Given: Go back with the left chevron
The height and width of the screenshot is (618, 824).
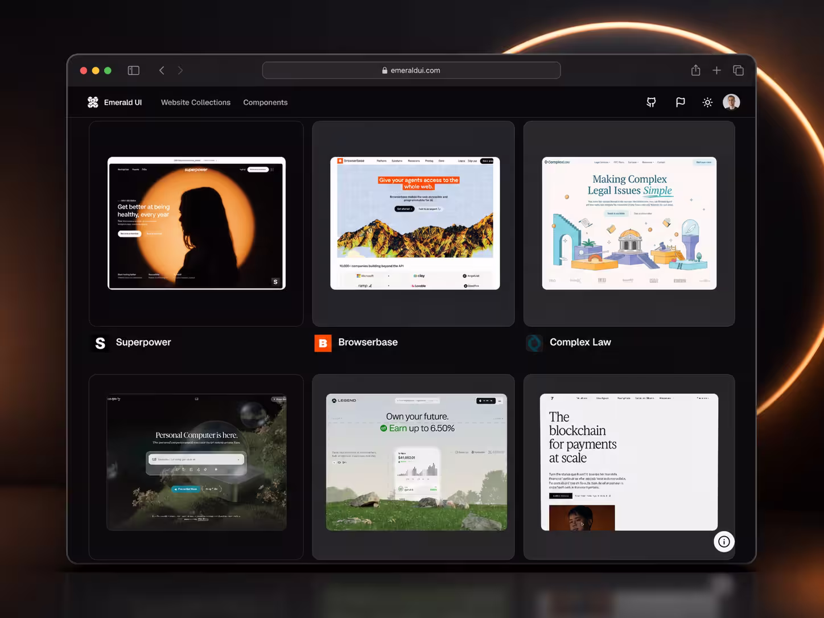Looking at the screenshot, I should click(x=162, y=71).
